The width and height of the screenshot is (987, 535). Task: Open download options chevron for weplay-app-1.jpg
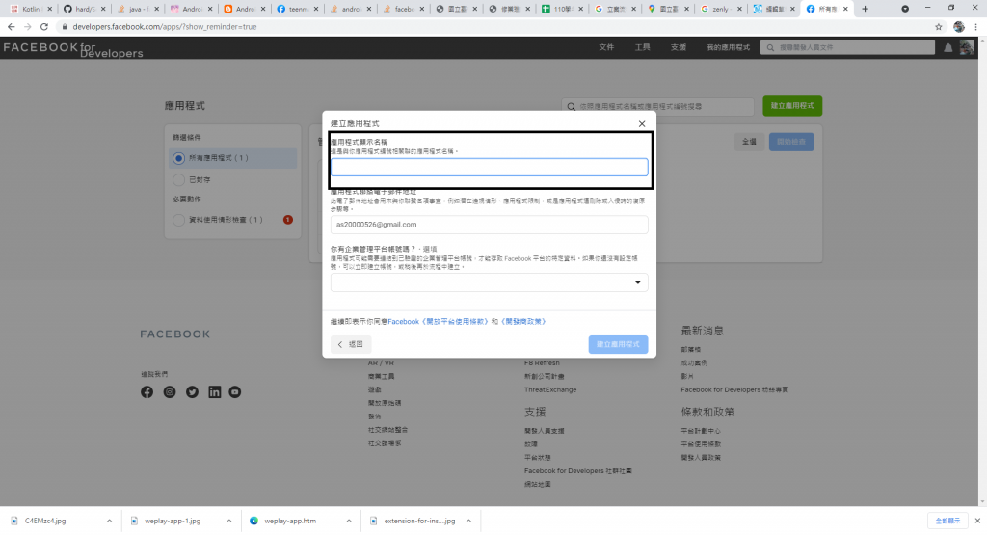point(228,522)
